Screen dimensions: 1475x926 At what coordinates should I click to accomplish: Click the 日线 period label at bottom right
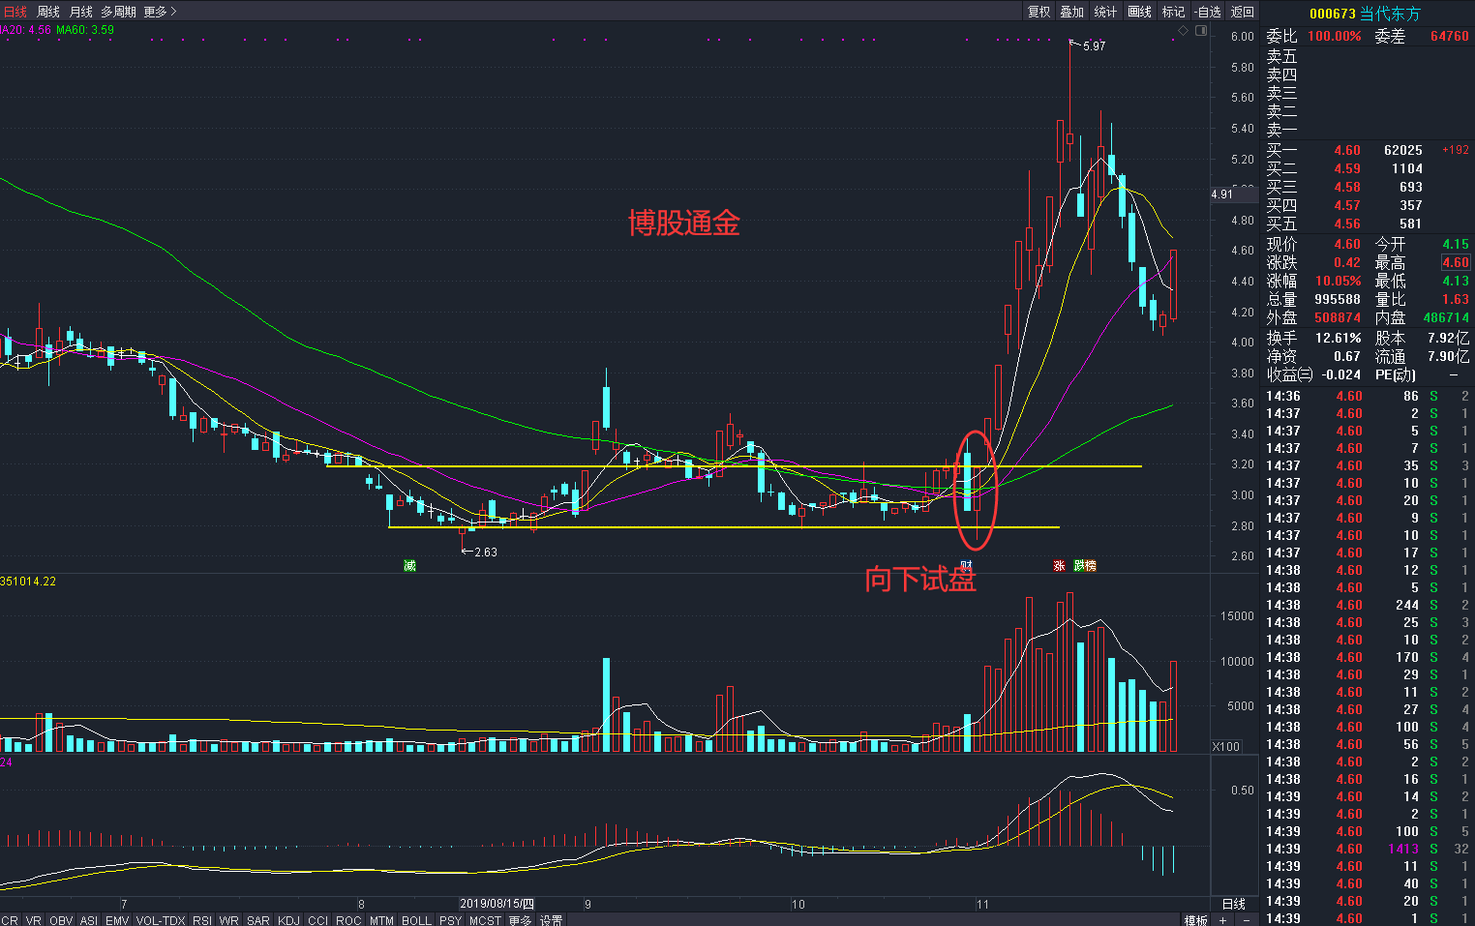coord(1234,904)
